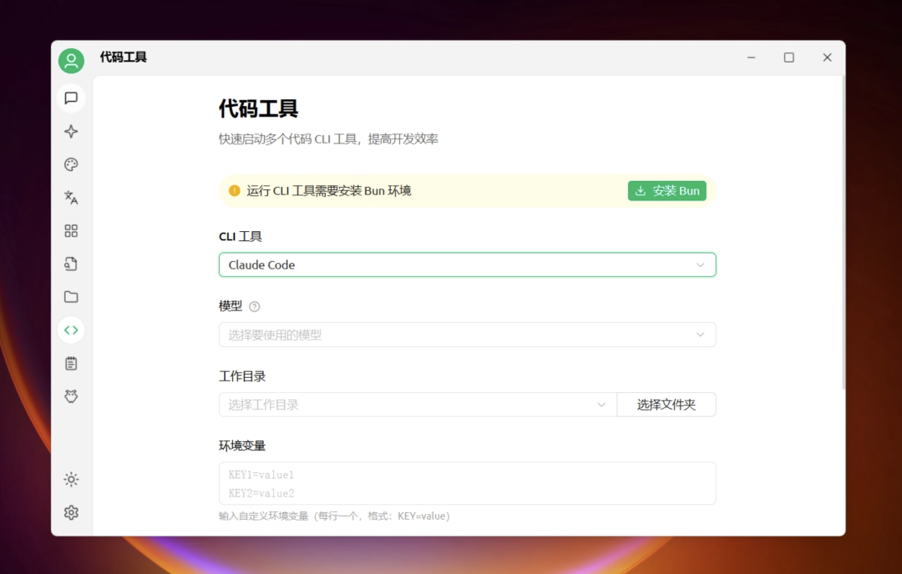Click the CLI 工具 label

[241, 237]
